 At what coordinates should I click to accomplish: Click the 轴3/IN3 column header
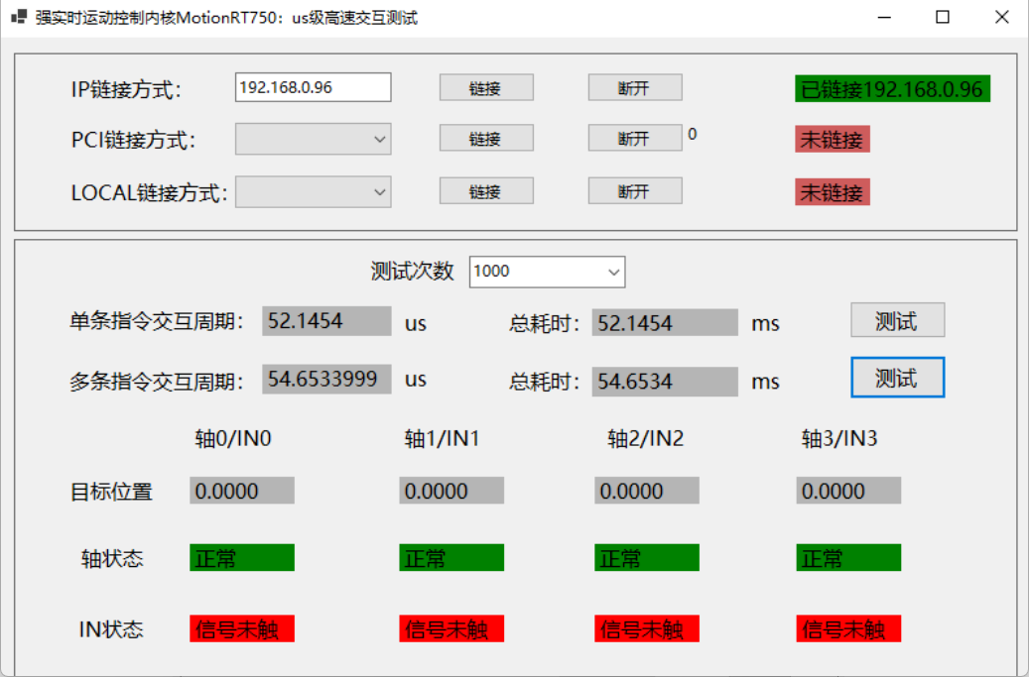[x=839, y=438]
